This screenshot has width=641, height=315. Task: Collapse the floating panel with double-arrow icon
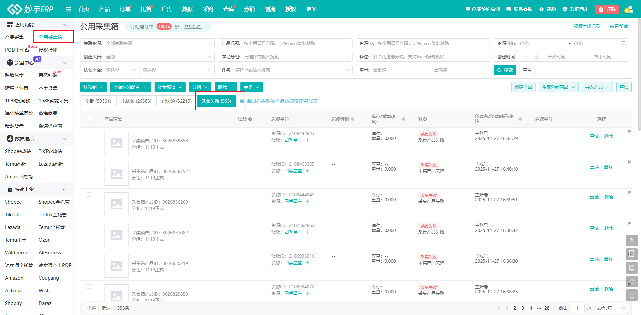[632, 240]
